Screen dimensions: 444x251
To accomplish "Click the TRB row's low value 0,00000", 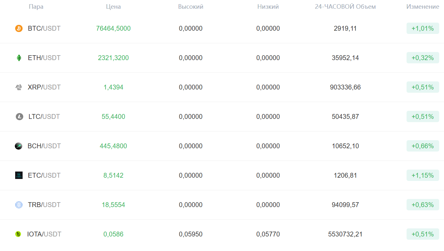I will coord(268,205).
